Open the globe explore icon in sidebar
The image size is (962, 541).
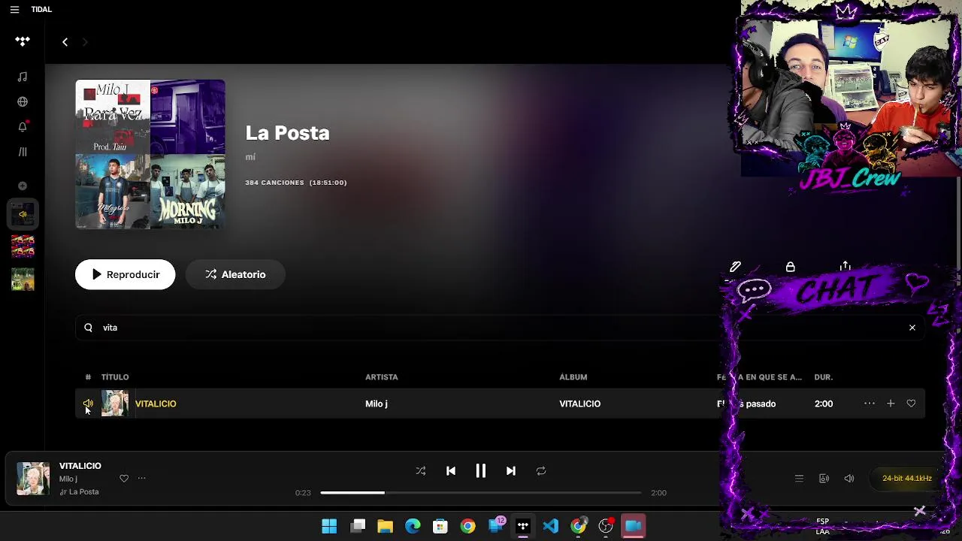(x=23, y=101)
